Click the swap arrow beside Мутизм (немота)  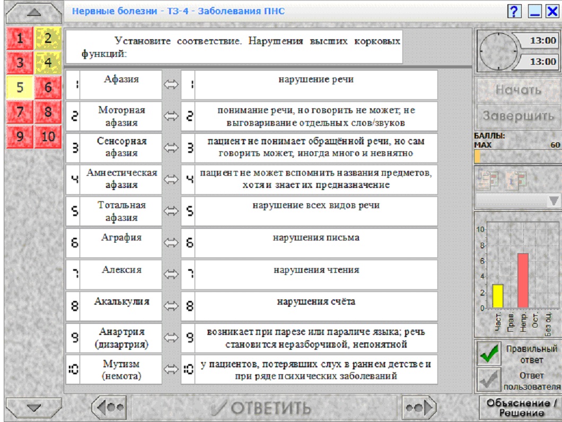click(171, 369)
